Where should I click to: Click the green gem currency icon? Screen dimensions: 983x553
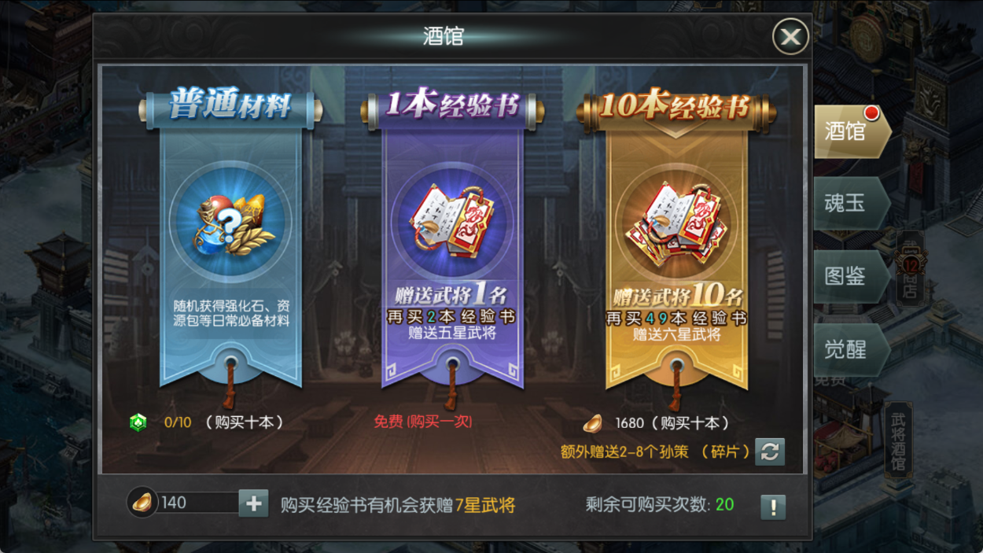[x=138, y=422]
